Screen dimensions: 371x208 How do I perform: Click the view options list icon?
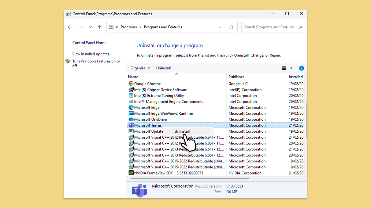pos(284,68)
